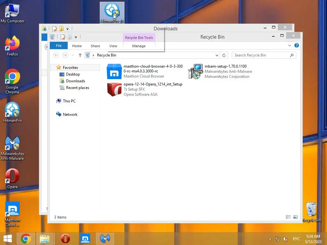Open the Home ribbon tab
Image resolution: width=327 pixels, height=245 pixels.
(x=77, y=46)
